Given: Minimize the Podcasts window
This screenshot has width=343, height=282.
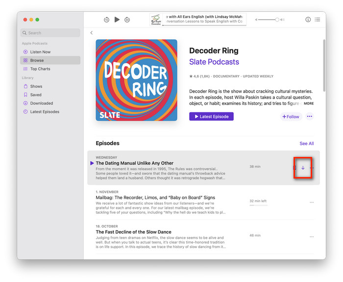Looking at the screenshot, I should click(x=31, y=20).
